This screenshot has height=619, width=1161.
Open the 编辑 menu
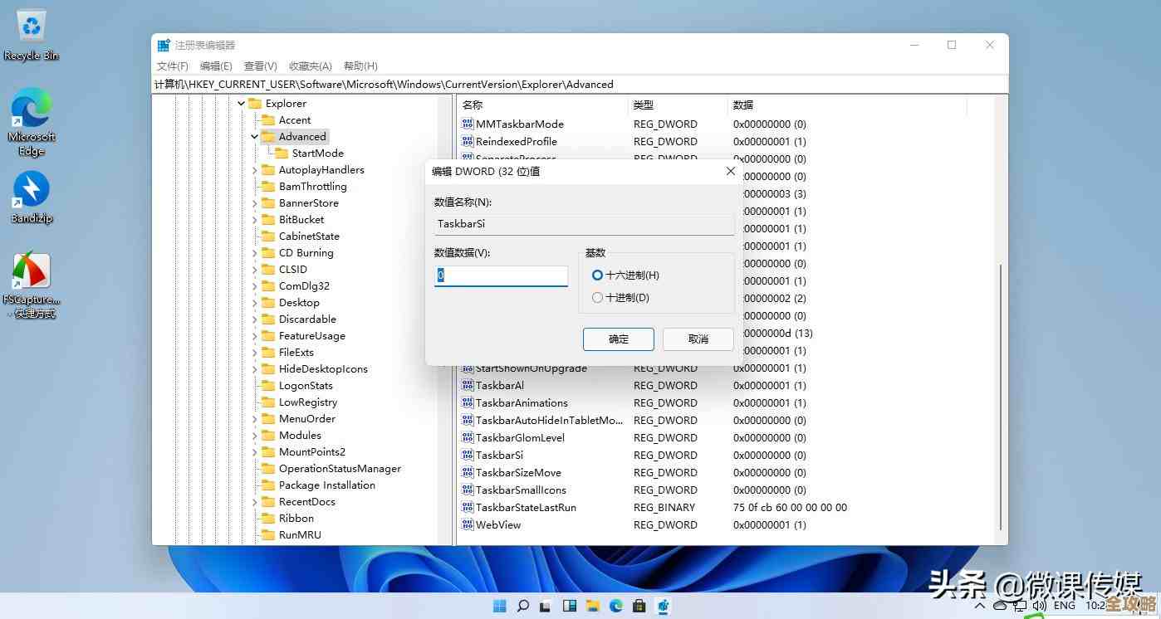click(216, 66)
